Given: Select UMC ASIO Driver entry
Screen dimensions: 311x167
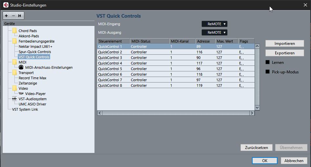Looking at the screenshot, I should click(32, 104).
